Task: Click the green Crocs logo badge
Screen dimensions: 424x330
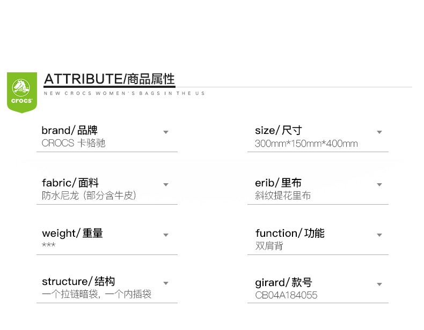Action: click(22, 92)
